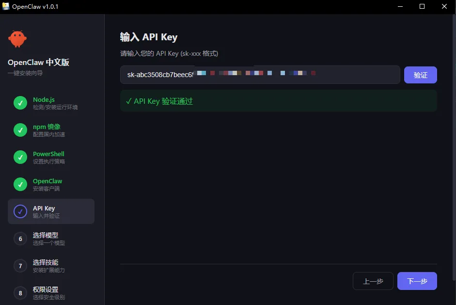This screenshot has height=305, width=456.
Task: Click the npm 镜像 green checkmark icon
Action: tap(20, 130)
